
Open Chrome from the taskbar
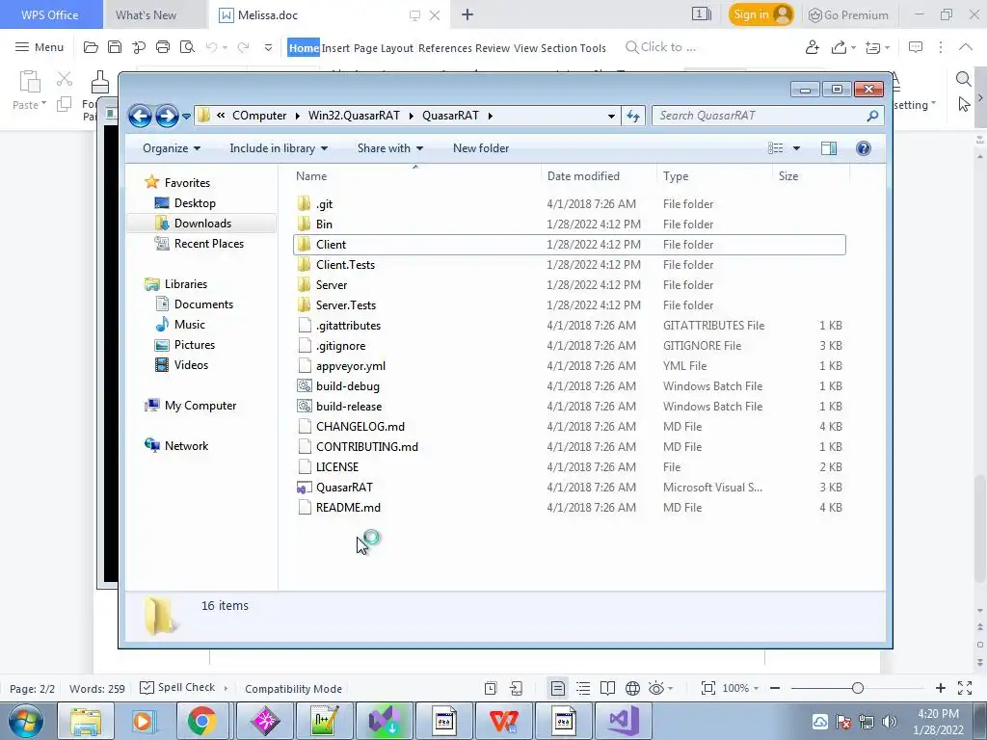click(x=201, y=721)
